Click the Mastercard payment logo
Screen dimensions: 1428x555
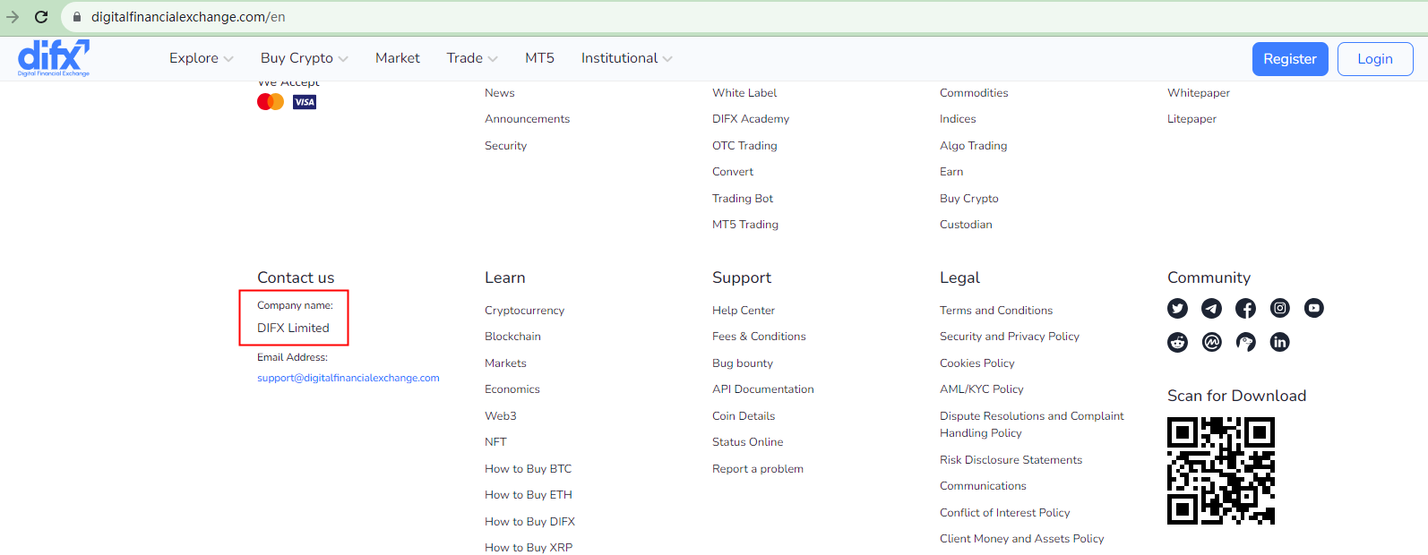click(x=271, y=102)
